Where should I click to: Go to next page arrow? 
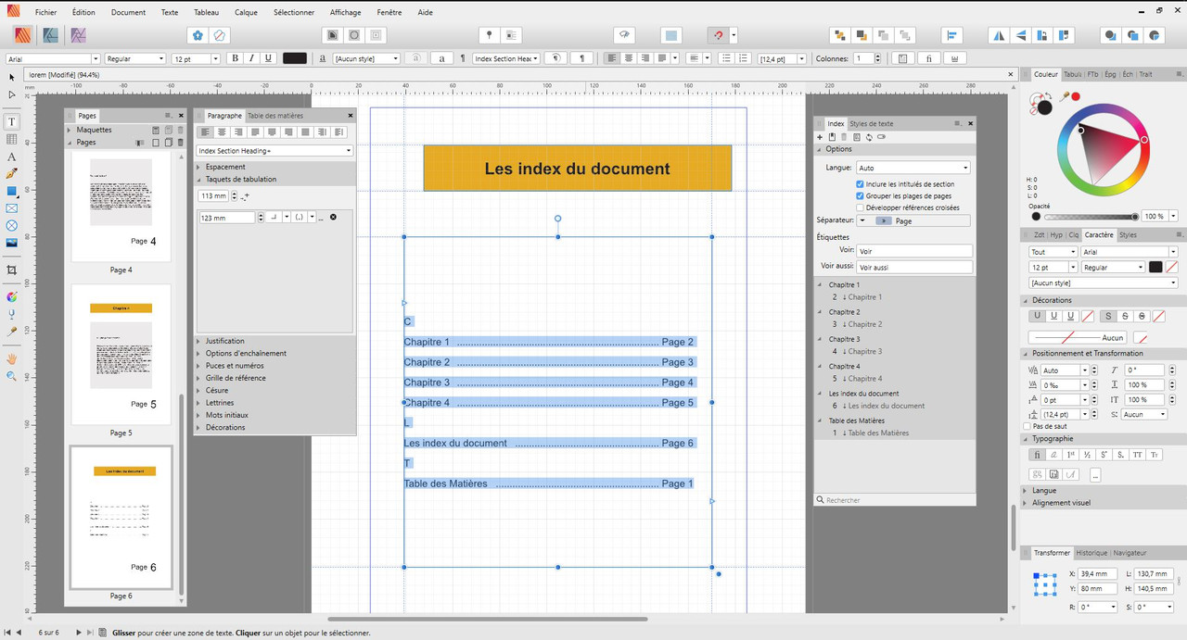[79, 633]
